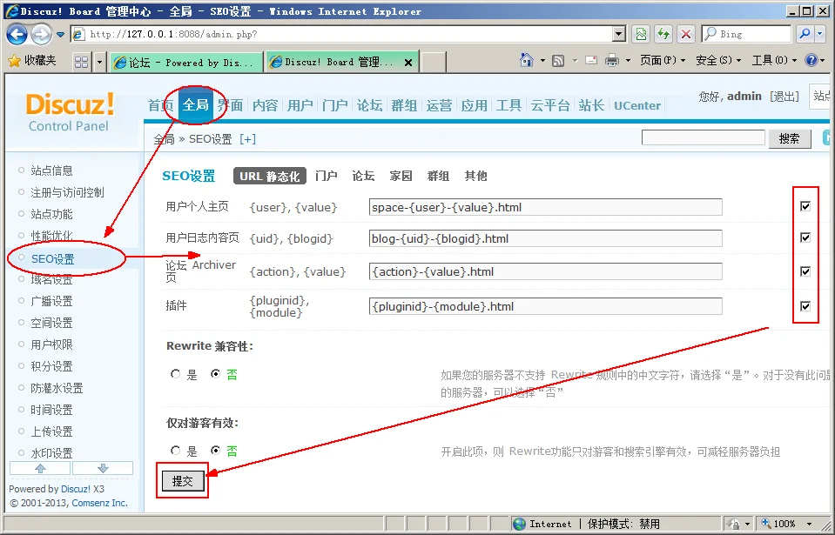The height and width of the screenshot is (535, 835).
Task: Click the 提交 submit button
Action: click(x=182, y=481)
